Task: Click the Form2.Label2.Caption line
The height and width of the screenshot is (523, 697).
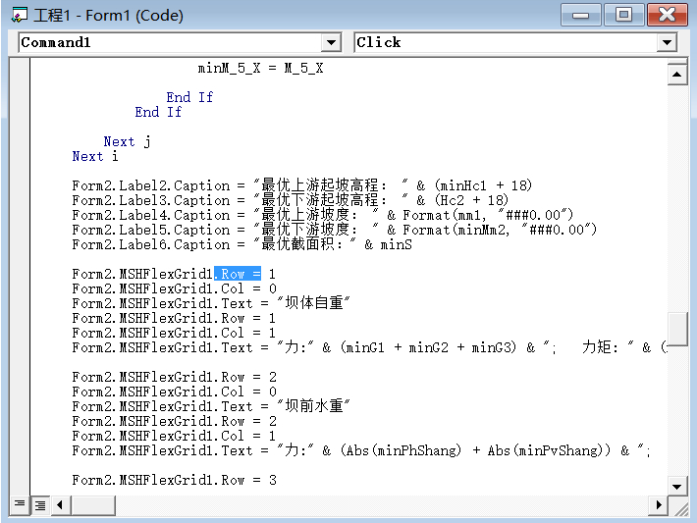Action: pos(301,185)
